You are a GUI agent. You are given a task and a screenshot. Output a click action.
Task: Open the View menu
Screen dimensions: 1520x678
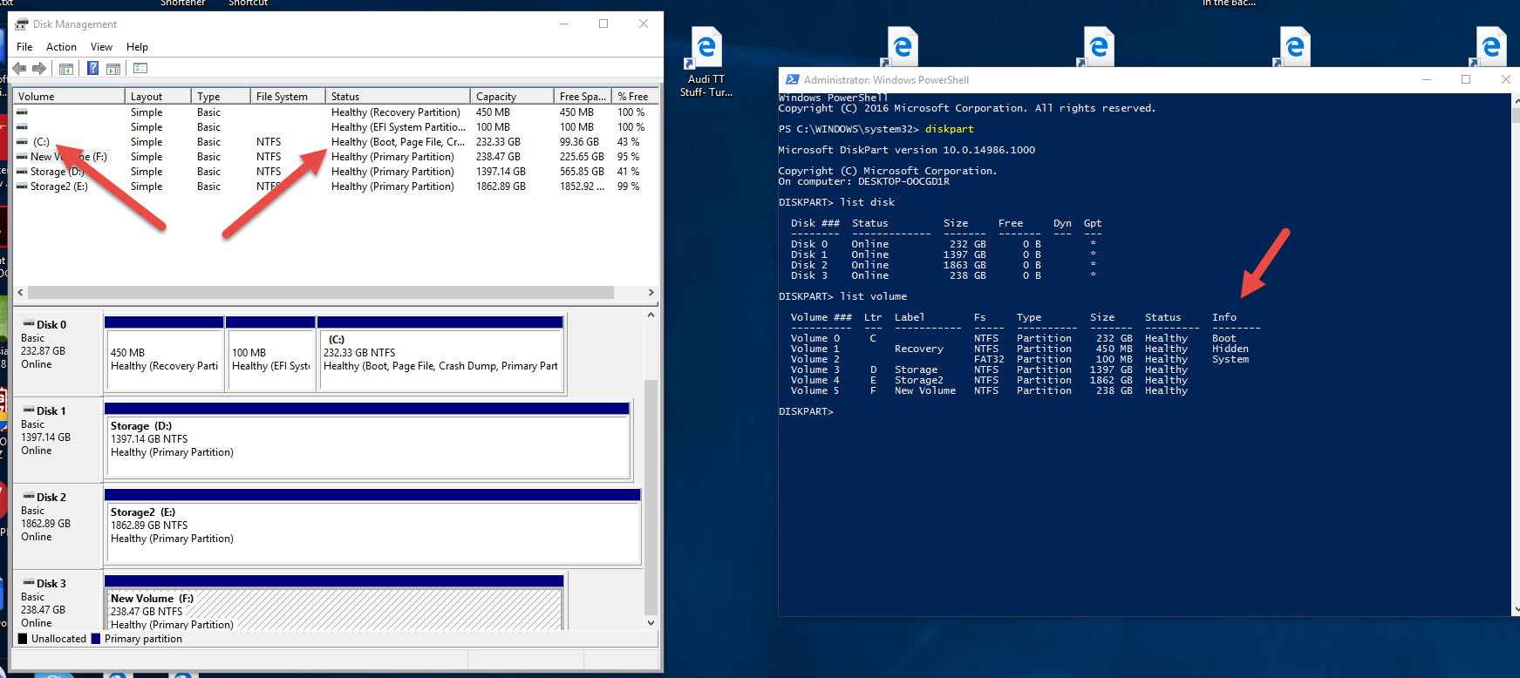tap(101, 47)
